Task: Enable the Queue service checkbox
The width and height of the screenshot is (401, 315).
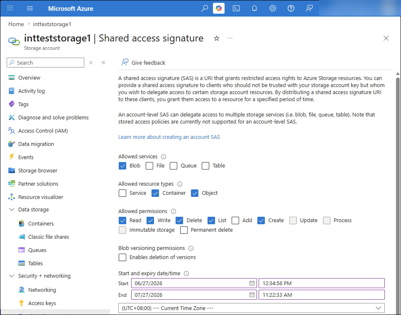Action: click(174, 166)
